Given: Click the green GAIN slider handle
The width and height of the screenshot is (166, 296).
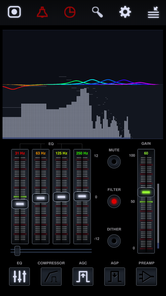Looking at the screenshot, I should point(146,192).
